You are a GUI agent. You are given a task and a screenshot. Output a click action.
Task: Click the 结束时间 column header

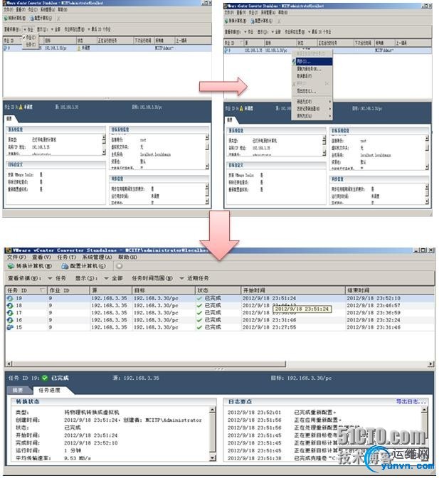(x=390, y=290)
